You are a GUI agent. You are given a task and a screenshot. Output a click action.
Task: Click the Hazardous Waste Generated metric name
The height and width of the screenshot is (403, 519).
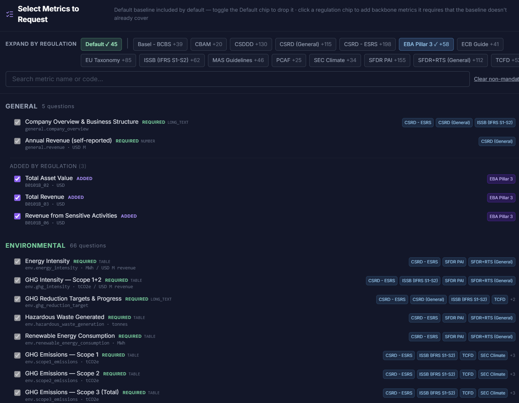click(65, 317)
